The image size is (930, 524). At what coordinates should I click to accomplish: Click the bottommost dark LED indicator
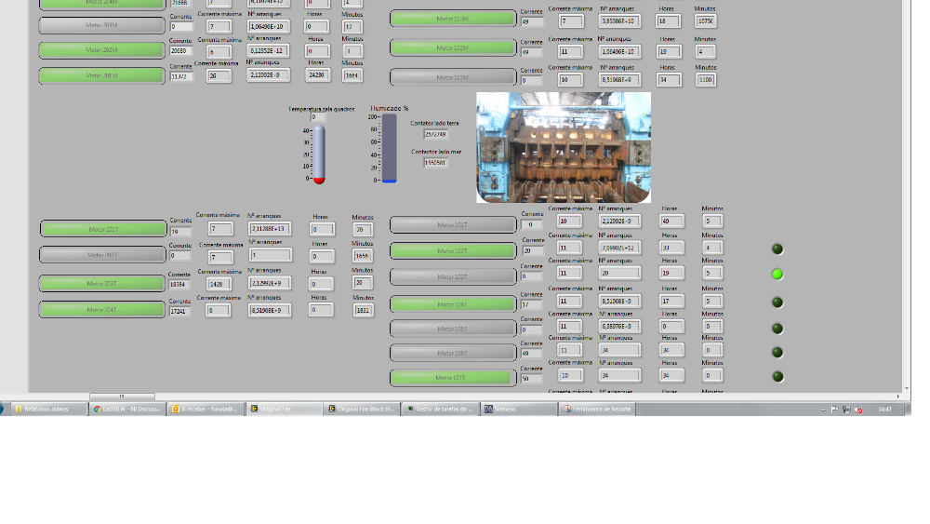click(777, 377)
